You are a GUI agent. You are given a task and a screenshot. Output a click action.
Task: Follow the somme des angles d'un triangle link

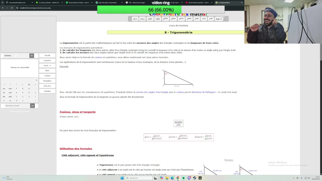(152, 92)
